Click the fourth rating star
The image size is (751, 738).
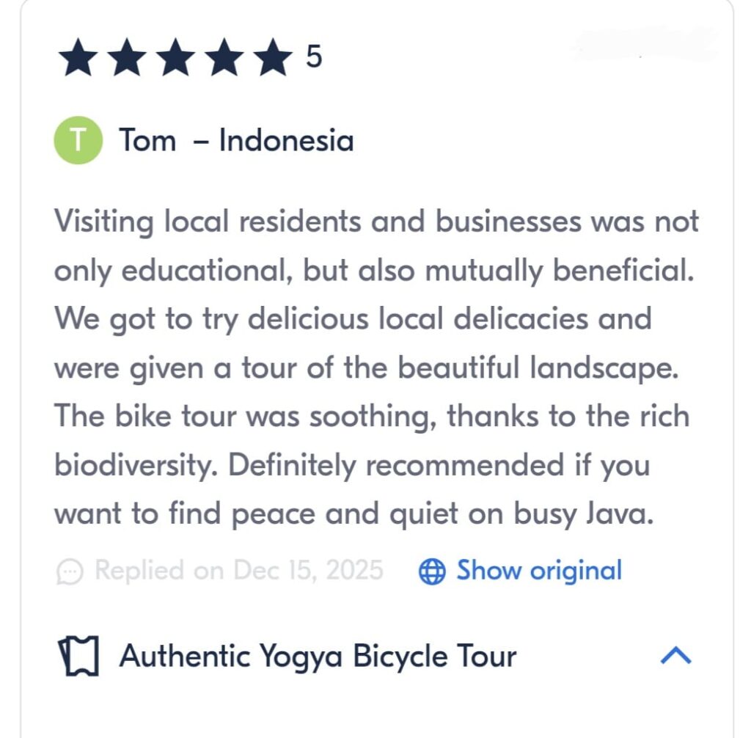coord(224,59)
